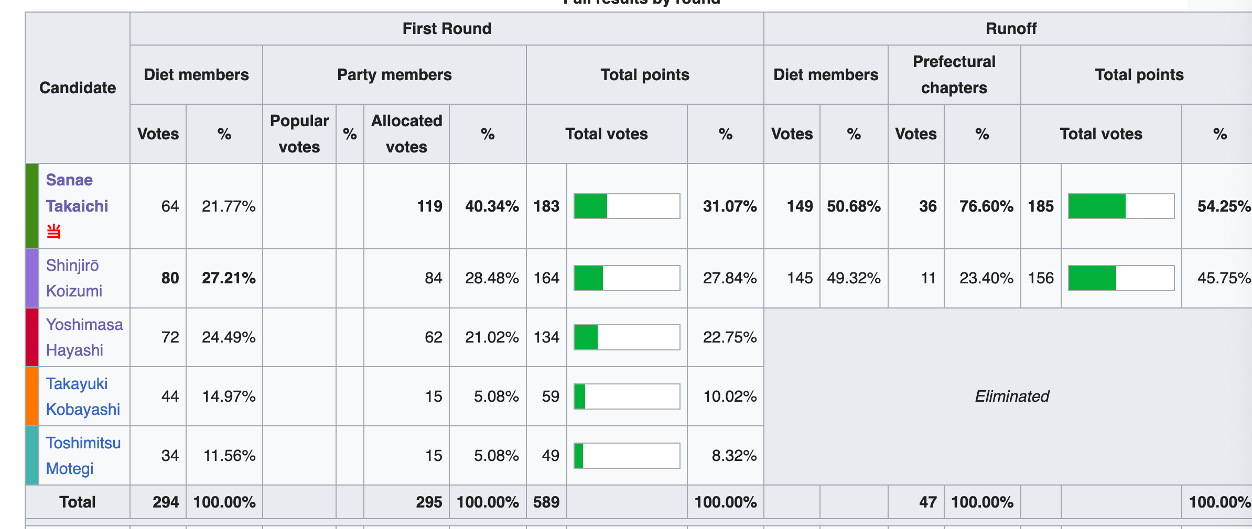Screen dimensions: 1252x529
Task: Click Takaichi's first round total votes bar
Action: tap(627, 206)
